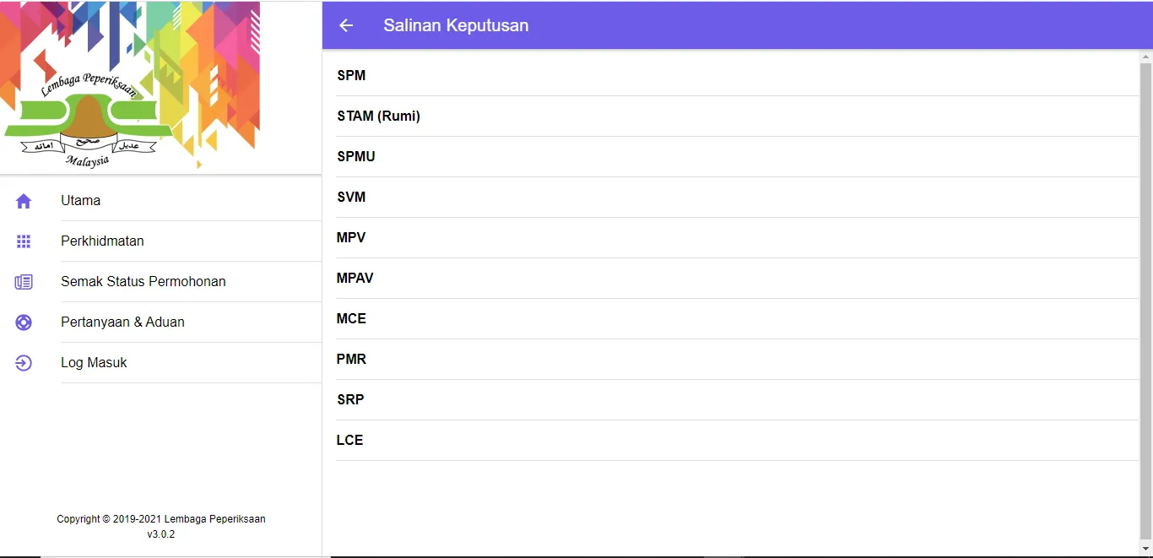Go to Semak Status Permohonan
Viewport: 1153px width, 558px height.
tap(161, 282)
